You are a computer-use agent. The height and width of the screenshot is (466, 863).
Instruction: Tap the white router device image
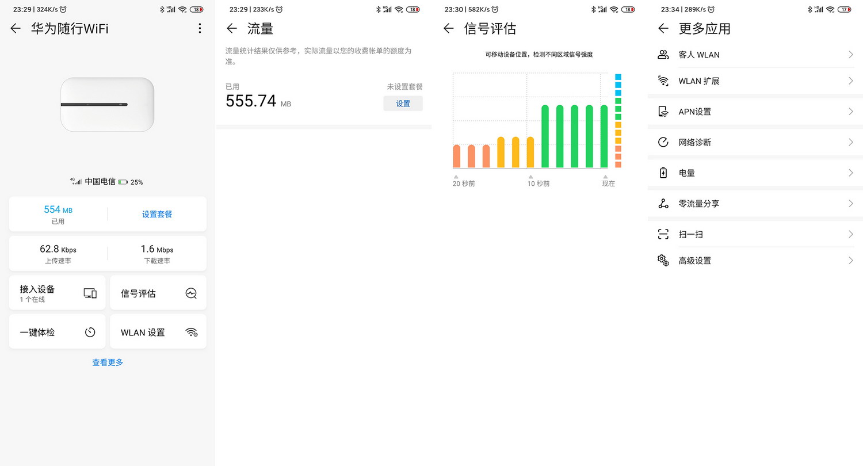(x=107, y=105)
